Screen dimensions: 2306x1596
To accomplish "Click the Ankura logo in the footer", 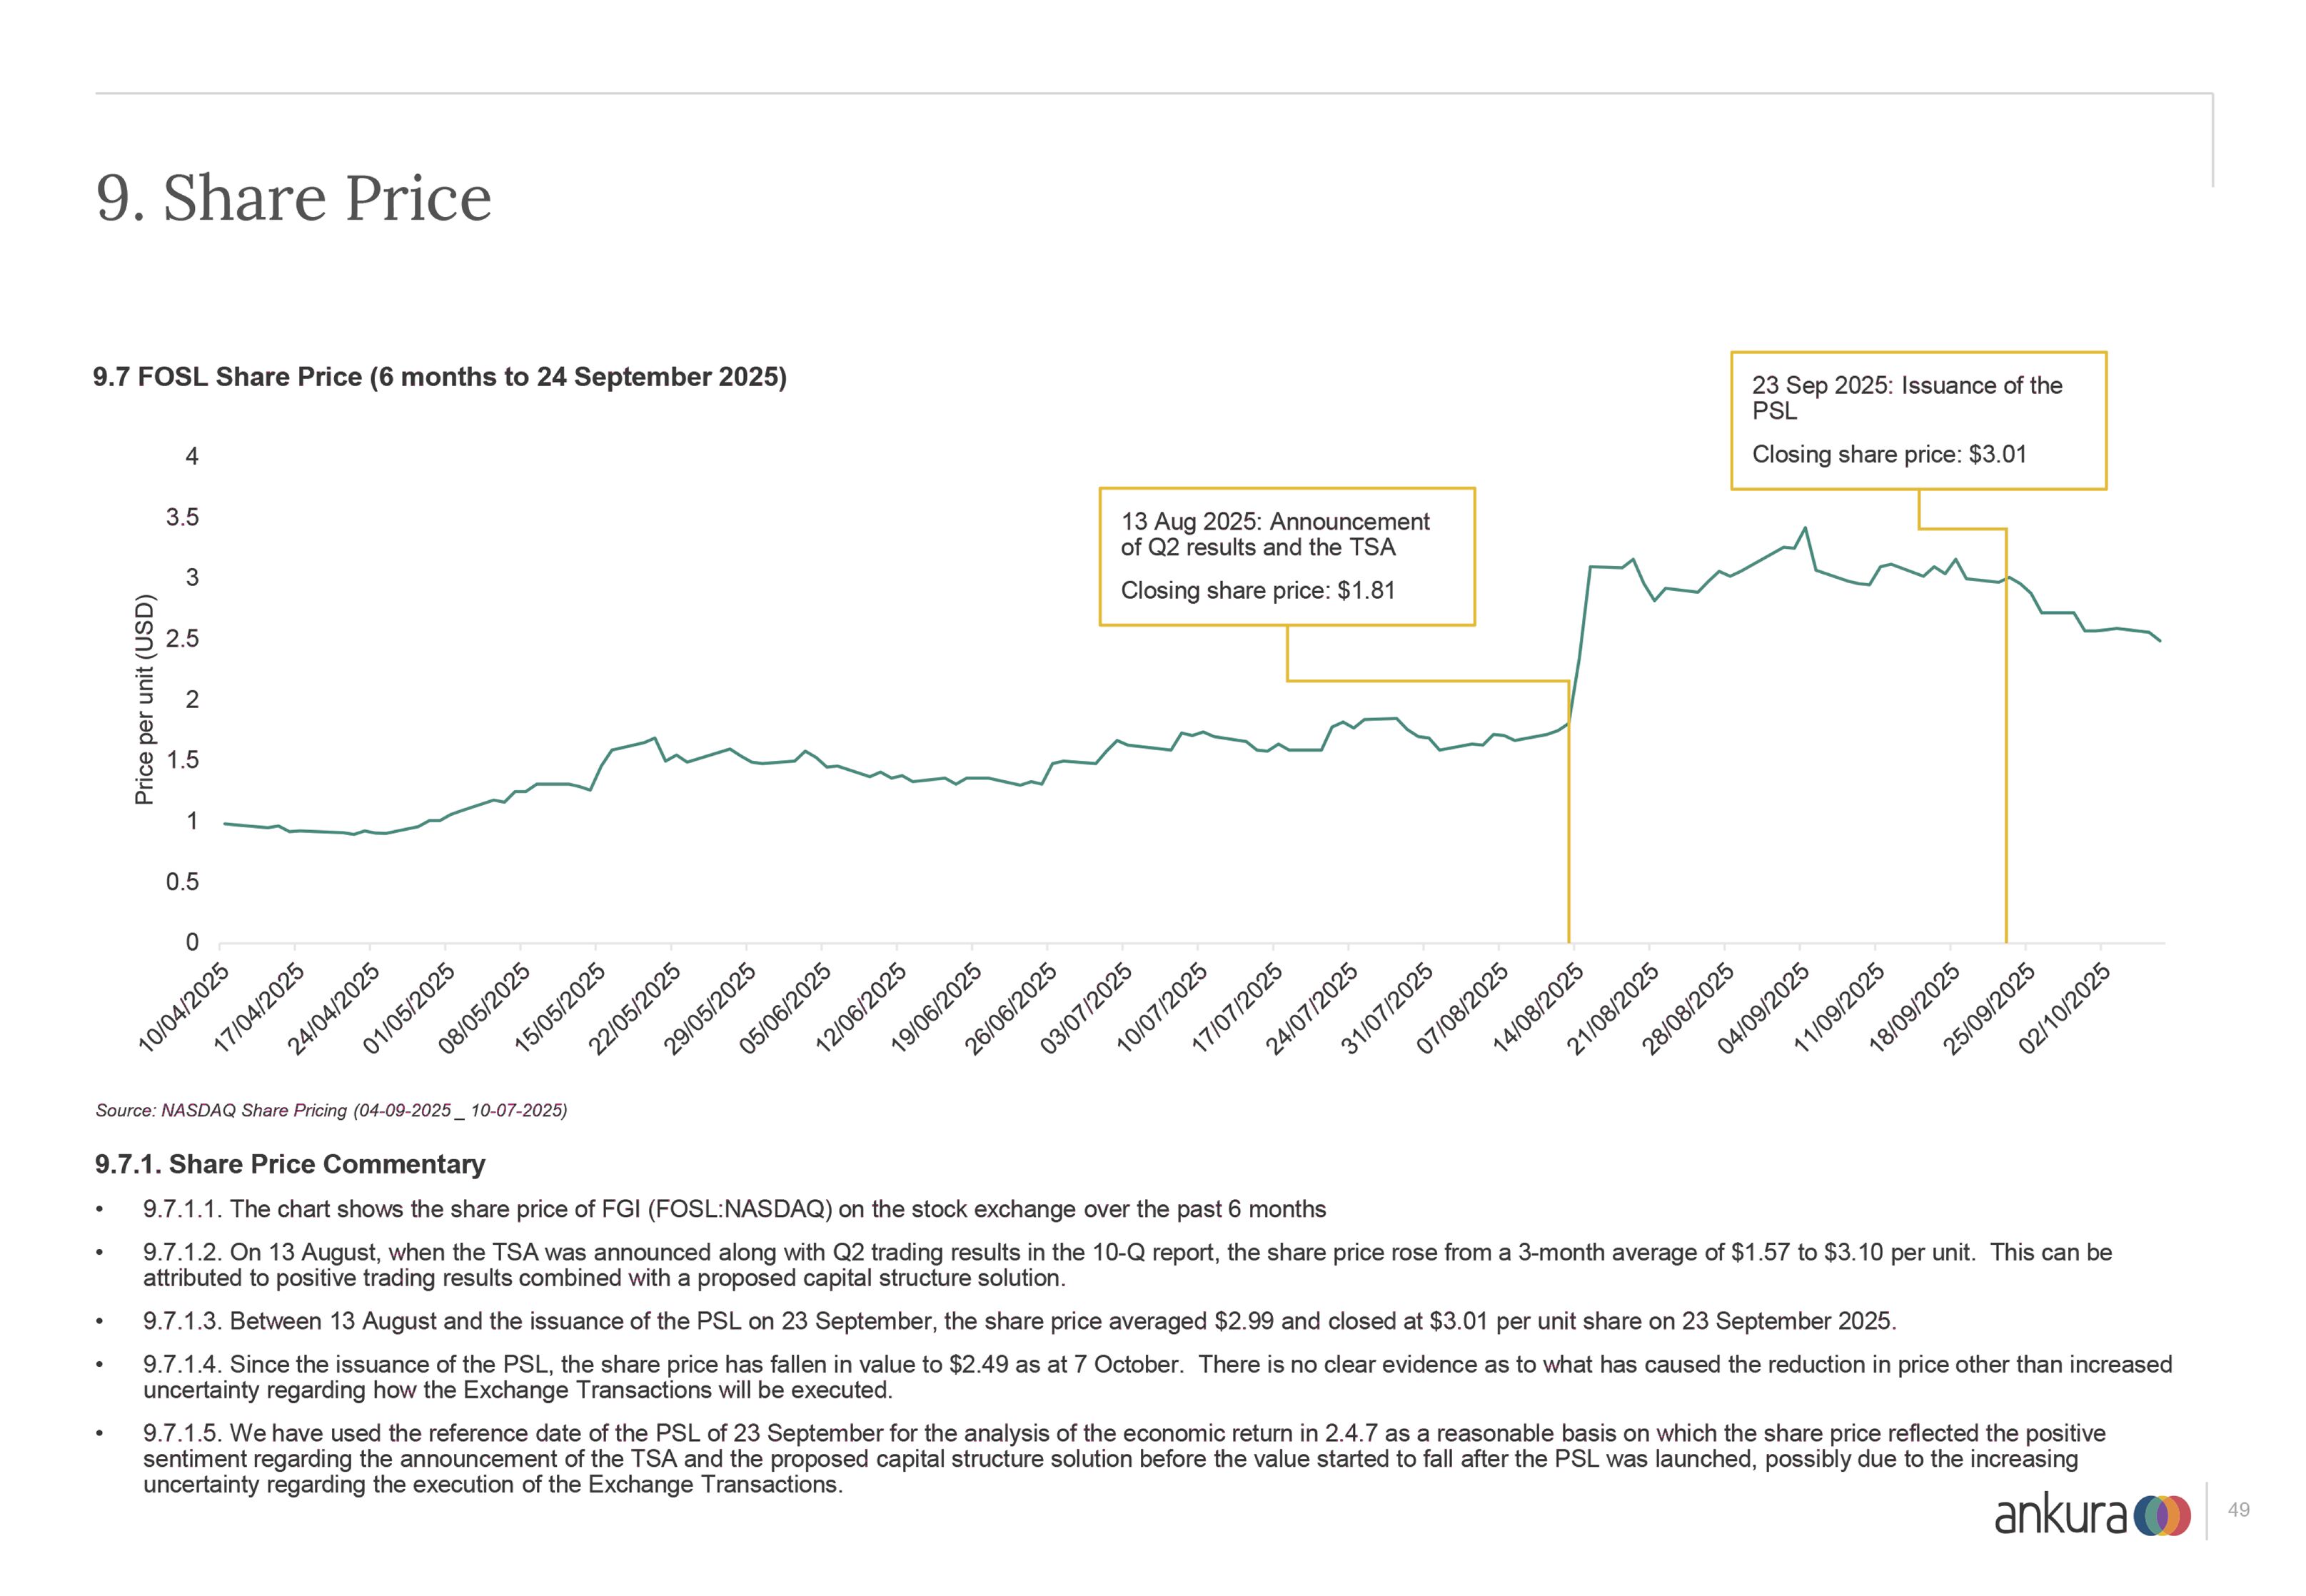I will click(x=2092, y=1515).
